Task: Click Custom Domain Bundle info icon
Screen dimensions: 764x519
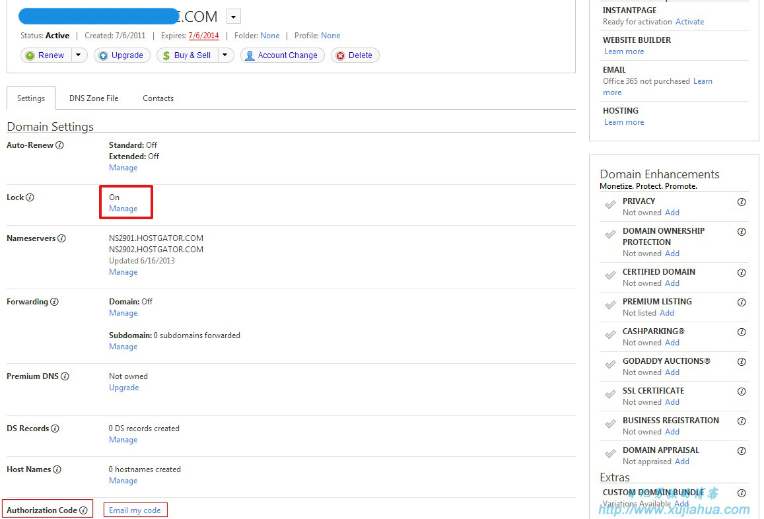Action: point(742,493)
